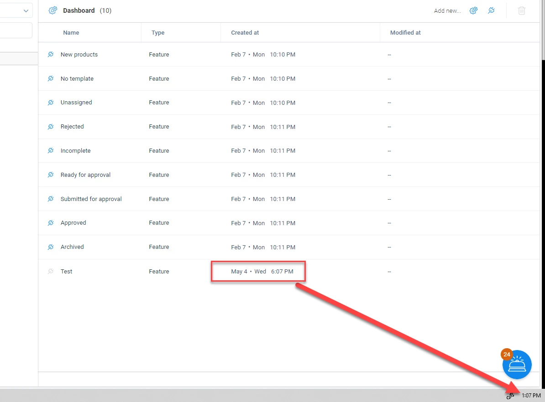
Task: Select the Submitted for approval row name
Action: tap(91, 199)
